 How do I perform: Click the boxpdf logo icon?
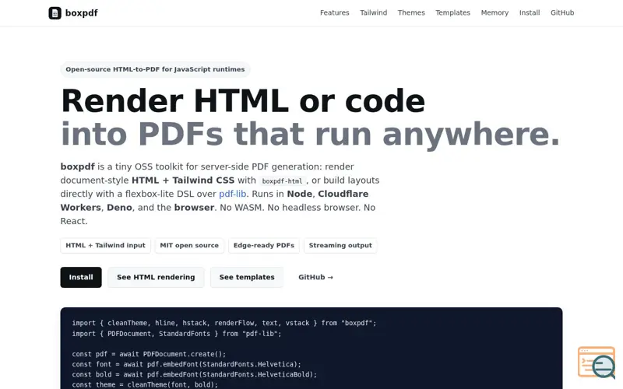(x=55, y=13)
